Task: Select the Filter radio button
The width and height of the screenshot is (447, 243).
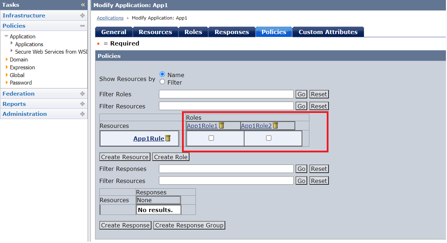Action: (162, 82)
